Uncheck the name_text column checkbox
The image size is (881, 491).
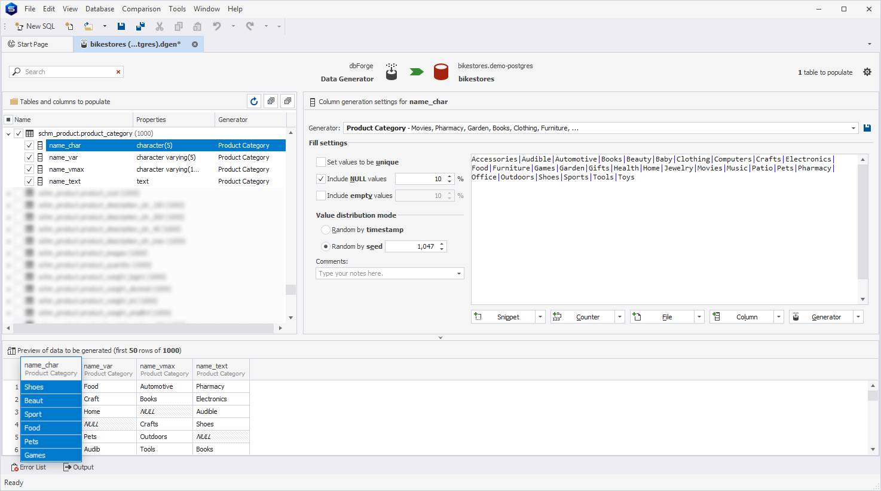[29, 181]
